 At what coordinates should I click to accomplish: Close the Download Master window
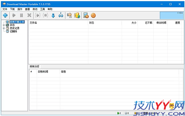coord(180,4)
